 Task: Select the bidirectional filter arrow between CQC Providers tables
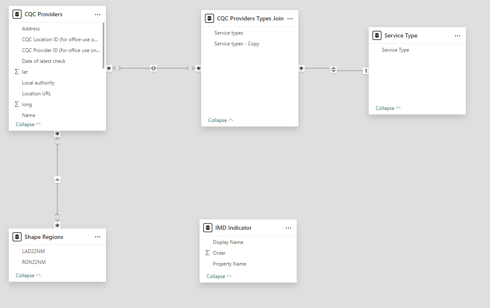[154, 68]
